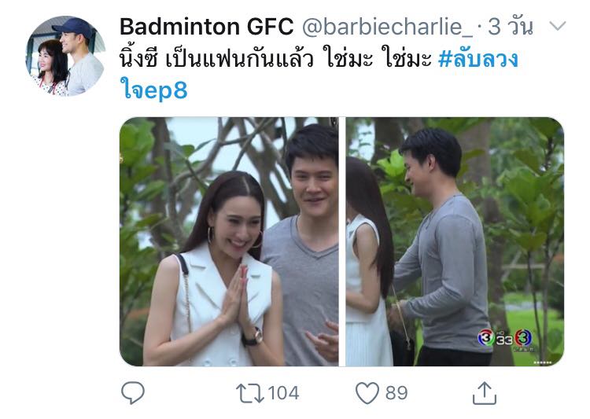
Task: Expand tweet options with the chevron arrow
Action: tap(558, 26)
